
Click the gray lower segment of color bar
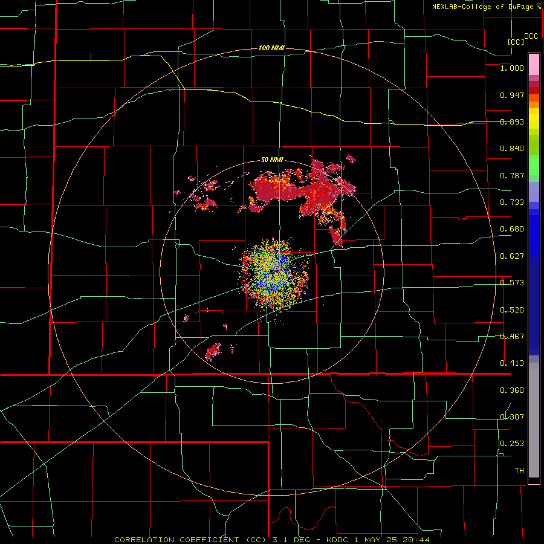tap(534, 420)
